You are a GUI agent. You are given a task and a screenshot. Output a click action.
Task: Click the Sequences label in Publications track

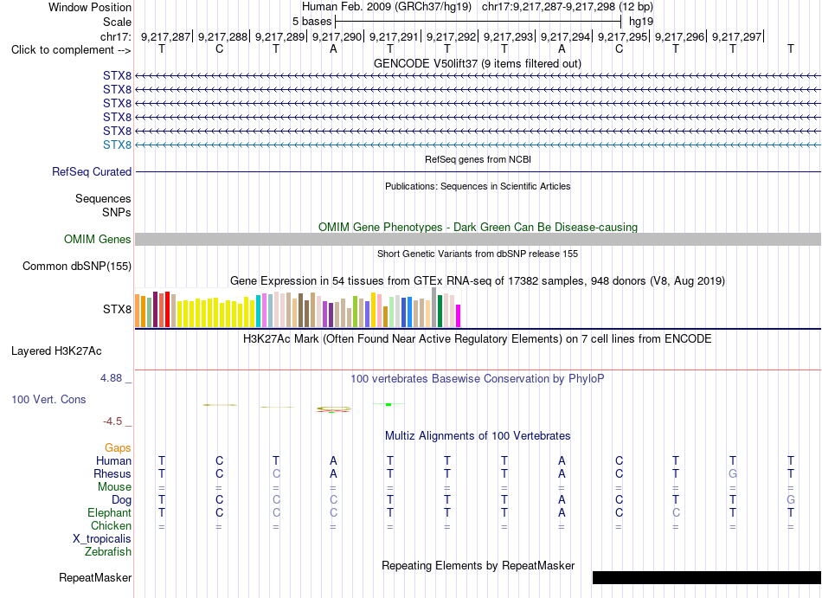(x=103, y=199)
